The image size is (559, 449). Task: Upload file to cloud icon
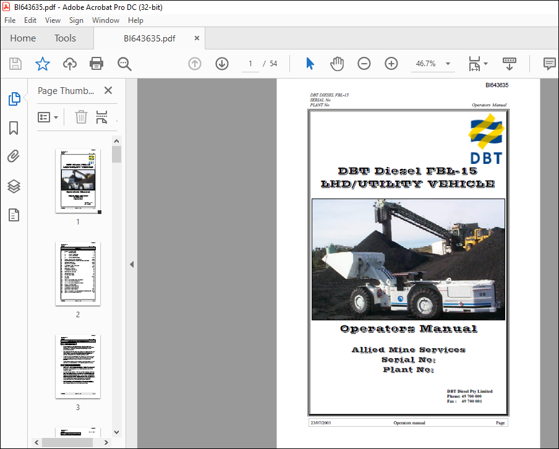click(x=70, y=64)
